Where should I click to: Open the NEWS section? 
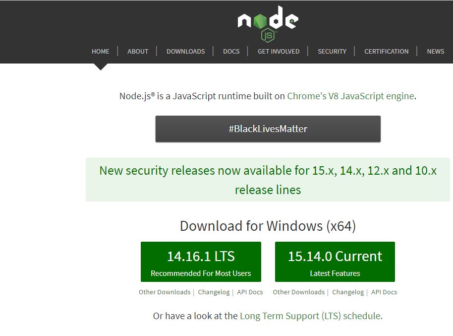[x=436, y=51]
